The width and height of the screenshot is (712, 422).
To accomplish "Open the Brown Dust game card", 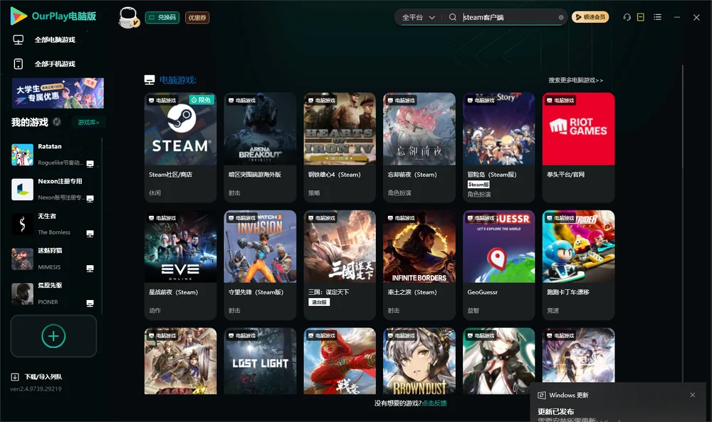I will (419, 361).
